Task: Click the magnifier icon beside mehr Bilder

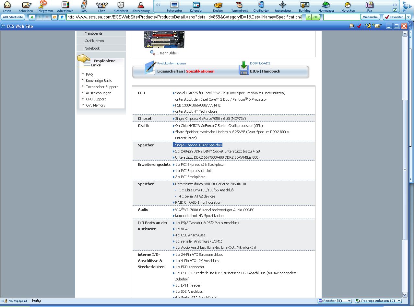Action: click(152, 53)
